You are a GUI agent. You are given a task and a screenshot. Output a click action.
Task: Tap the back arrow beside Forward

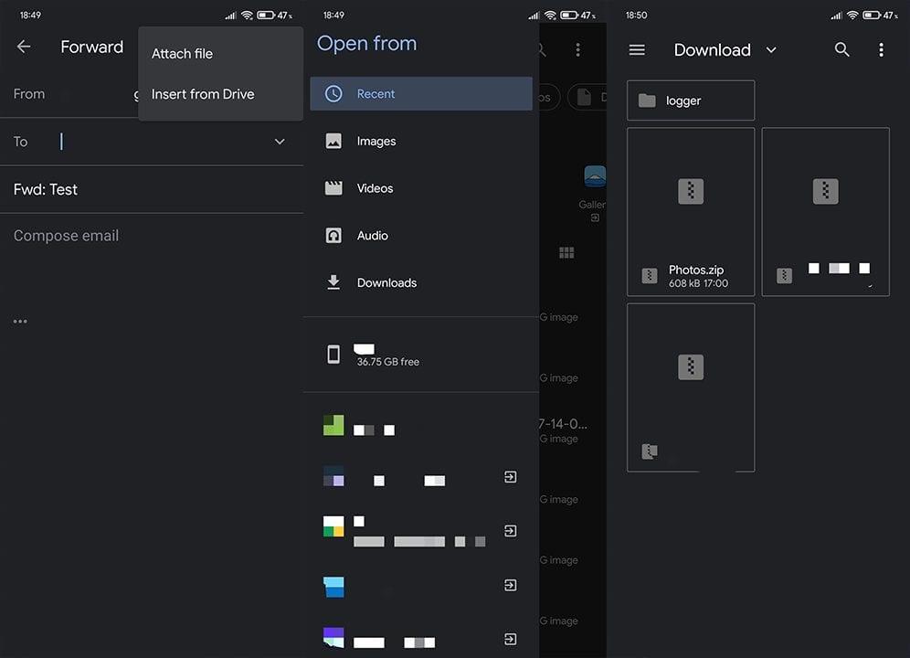(x=24, y=47)
